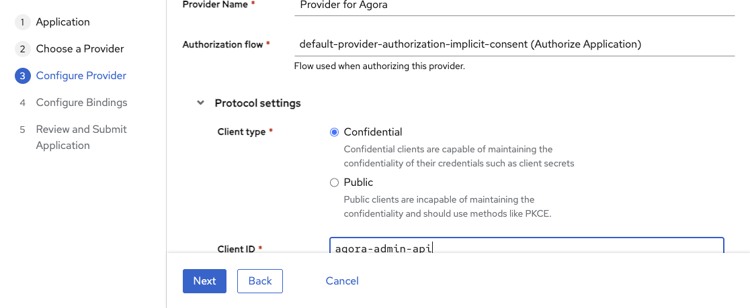The image size is (750, 308).
Task: Collapse the Protocol settings section chevron
Action: 200,103
